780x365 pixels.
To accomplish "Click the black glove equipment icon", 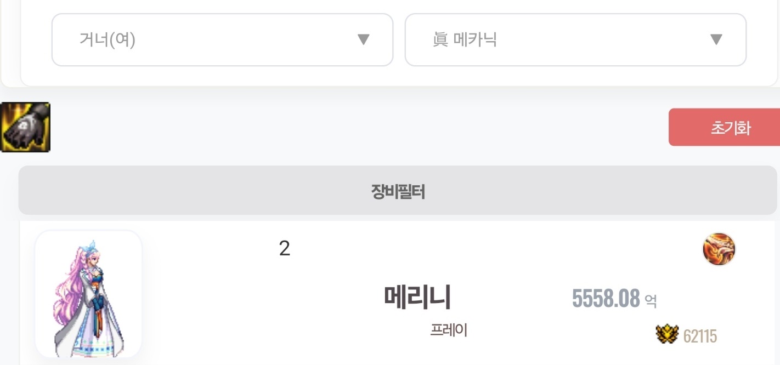I will coord(25,127).
